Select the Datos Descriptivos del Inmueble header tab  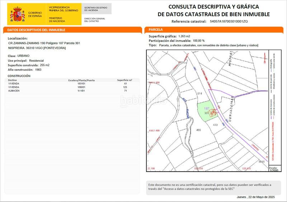[x=72, y=30]
